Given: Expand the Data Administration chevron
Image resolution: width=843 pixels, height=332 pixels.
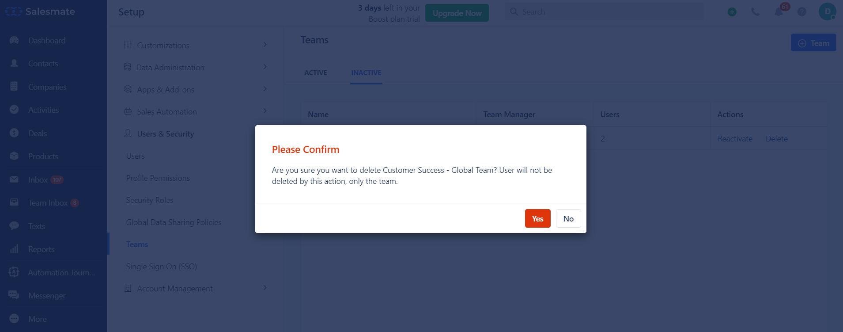Looking at the screenshot, I should tap(265, 67).
